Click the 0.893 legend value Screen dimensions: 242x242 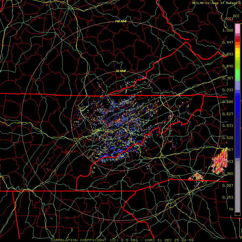tap(228, 54)
